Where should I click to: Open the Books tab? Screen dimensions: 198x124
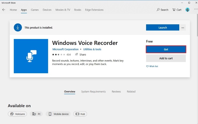(x=78, y=10)
